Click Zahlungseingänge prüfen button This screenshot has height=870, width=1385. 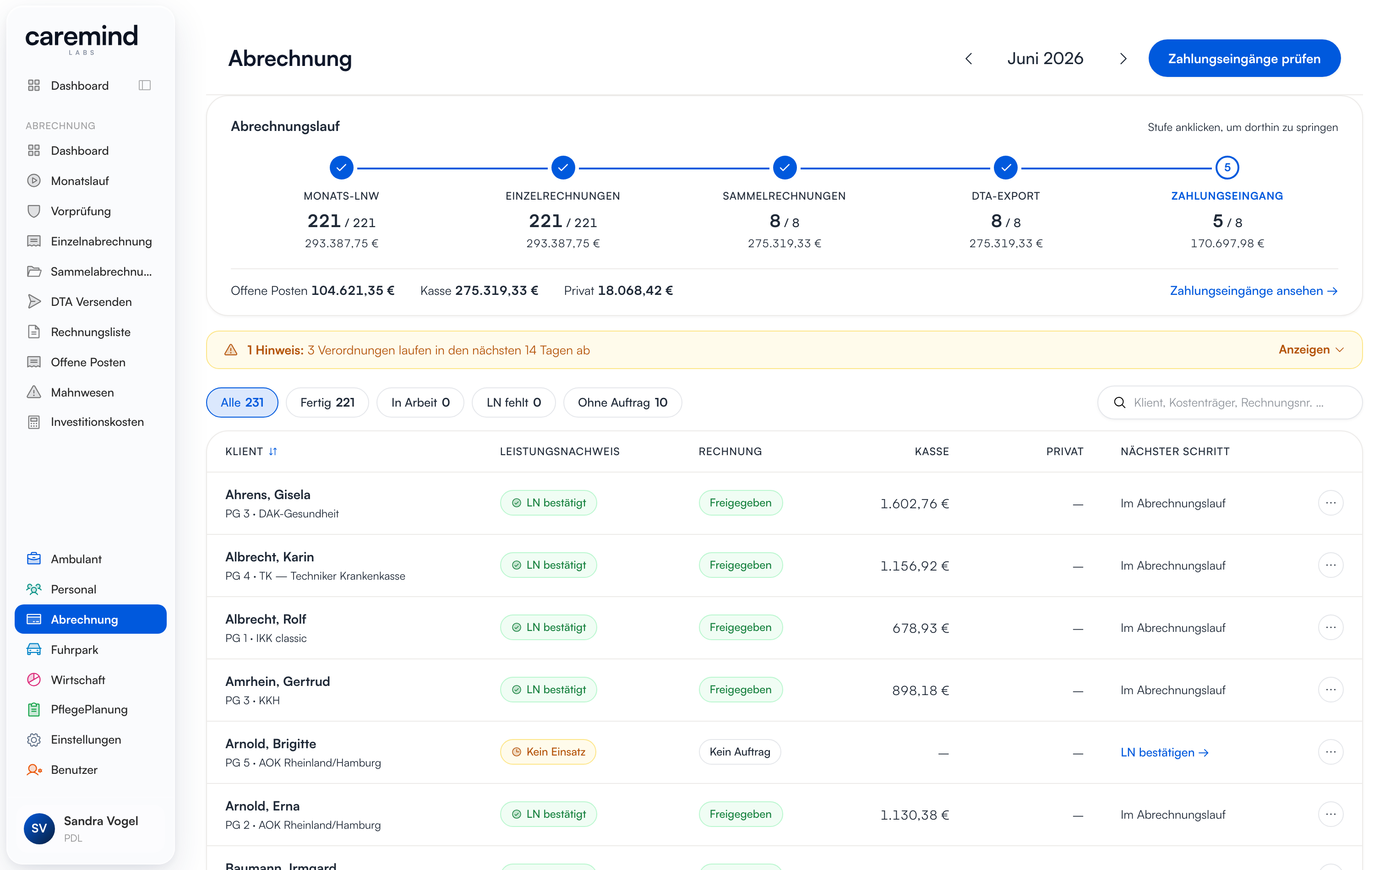1244,59
